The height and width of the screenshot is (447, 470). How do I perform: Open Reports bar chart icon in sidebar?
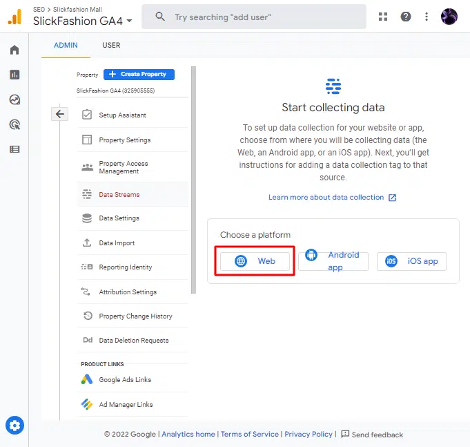click(14, 75)
